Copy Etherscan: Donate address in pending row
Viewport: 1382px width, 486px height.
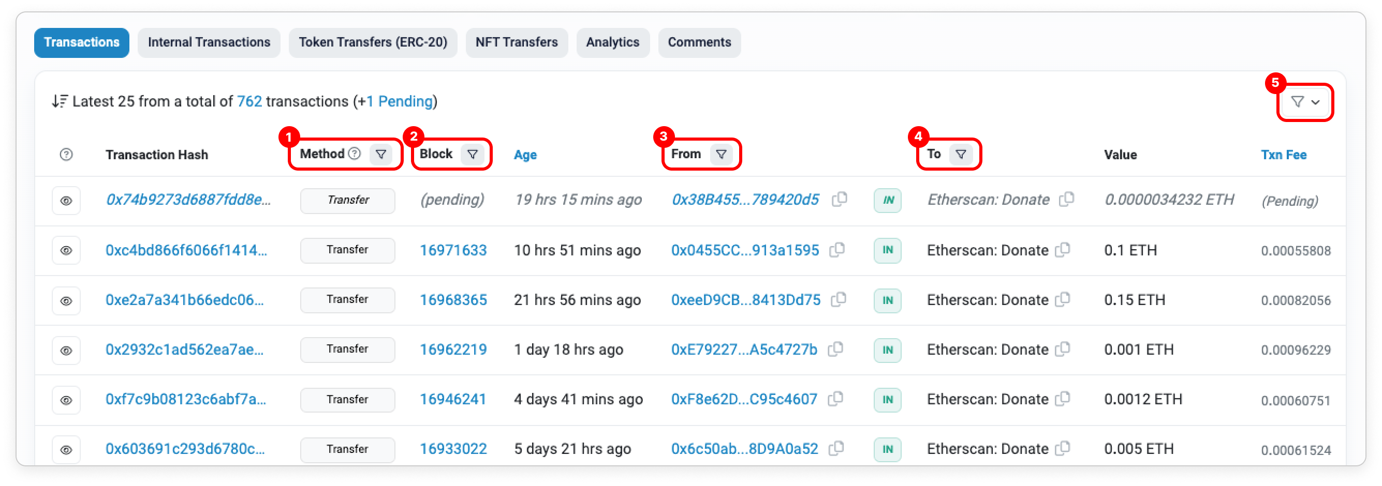(x=1067, y=200)
